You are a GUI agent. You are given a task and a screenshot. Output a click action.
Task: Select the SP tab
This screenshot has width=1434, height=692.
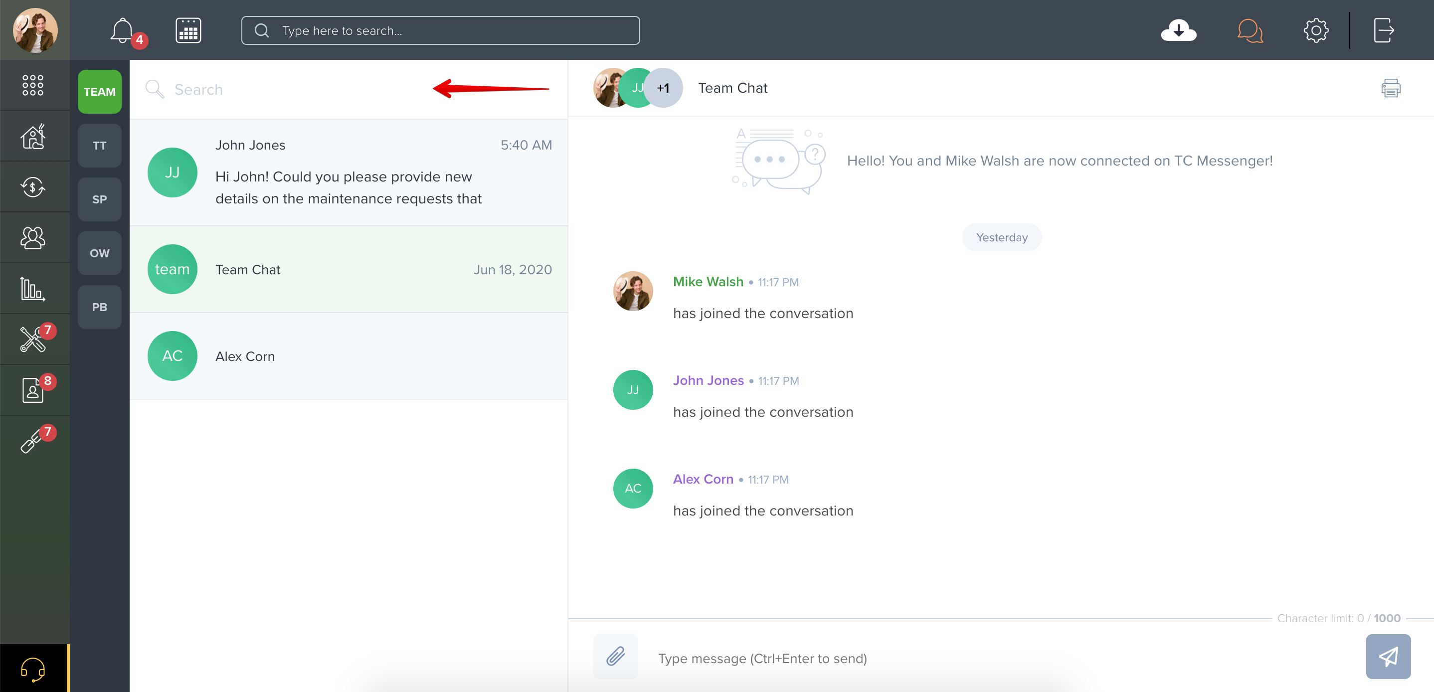point(100,199)
